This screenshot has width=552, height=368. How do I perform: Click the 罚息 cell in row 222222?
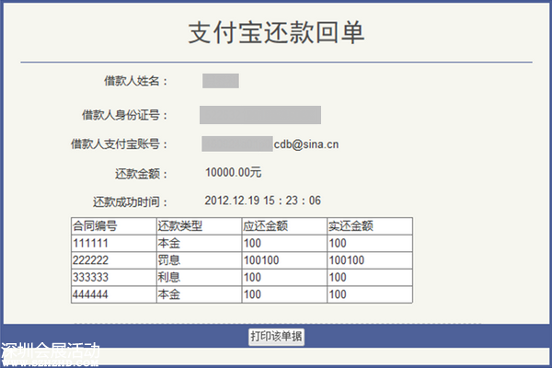tap(199, 260)
